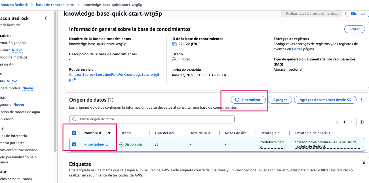Click the Agregar button

[280, 100]
